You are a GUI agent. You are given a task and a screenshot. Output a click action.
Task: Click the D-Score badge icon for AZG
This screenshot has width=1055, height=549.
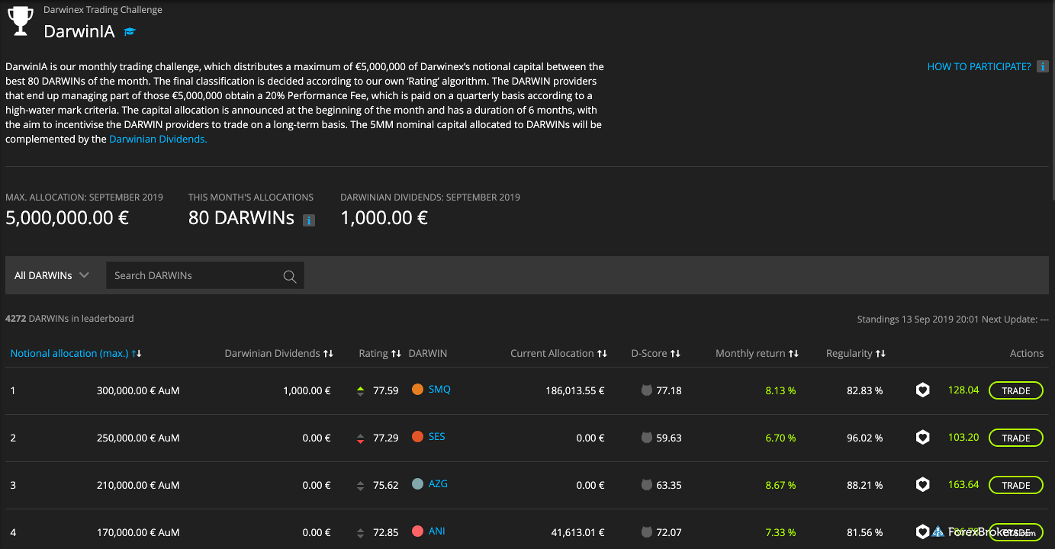tap(647, 485)
